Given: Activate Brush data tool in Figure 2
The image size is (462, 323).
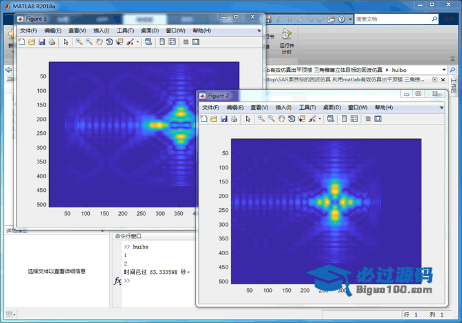Looking at the screenshot, I should pyautogui.click(x=312, y=119).
